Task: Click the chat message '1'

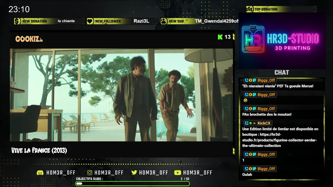Action: [x=243, y=160]
